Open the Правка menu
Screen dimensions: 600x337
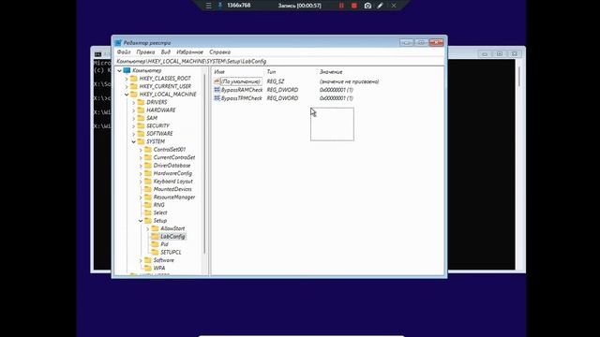(x=145, y=52)
